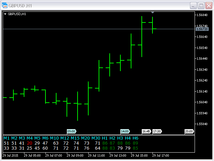The image size is (214, 161).
Task: Click the price level 1.56440 on axis
Action: tap(202, 59)
